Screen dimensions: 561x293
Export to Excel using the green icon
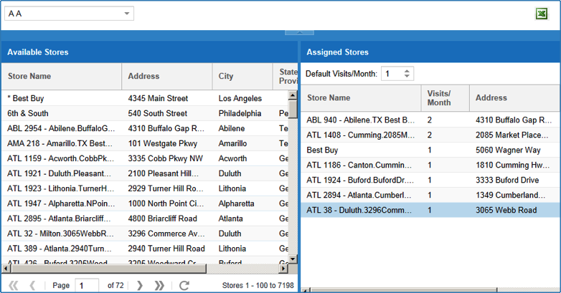542,14
